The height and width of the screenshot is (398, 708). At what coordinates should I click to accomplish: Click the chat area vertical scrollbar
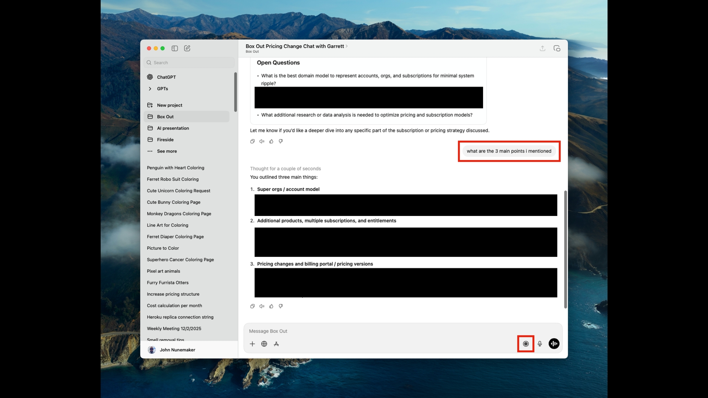point(565,249)
